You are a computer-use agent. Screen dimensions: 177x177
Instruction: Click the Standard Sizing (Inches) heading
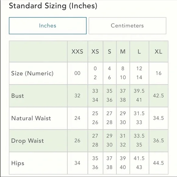[x=53, y=6]
